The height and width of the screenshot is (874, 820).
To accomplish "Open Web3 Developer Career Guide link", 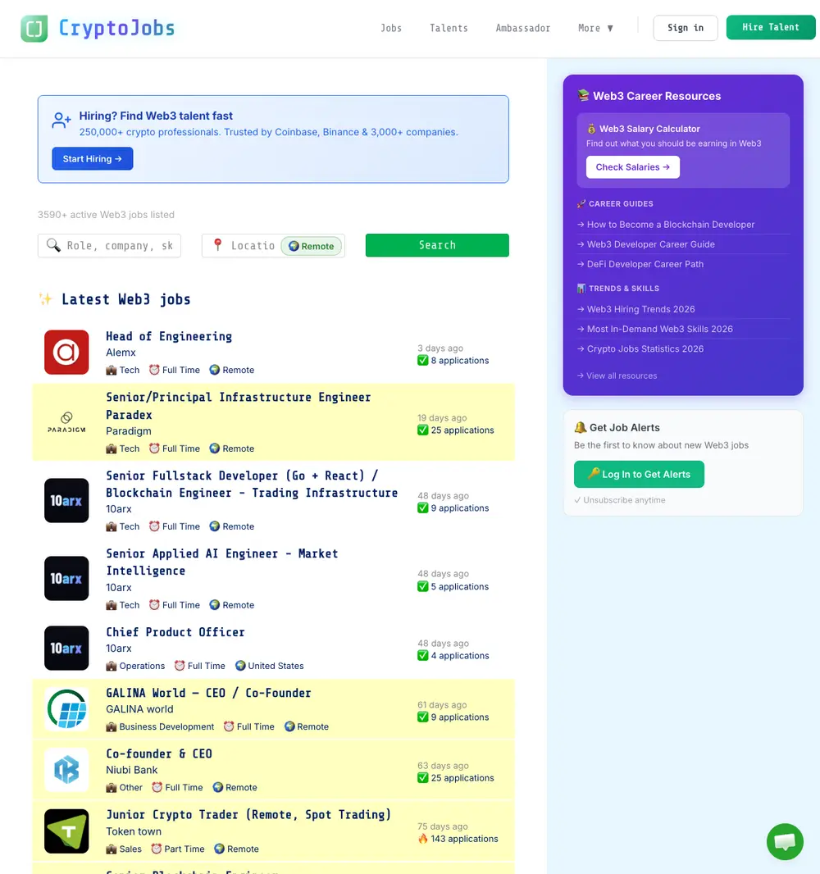I will 650,244.
